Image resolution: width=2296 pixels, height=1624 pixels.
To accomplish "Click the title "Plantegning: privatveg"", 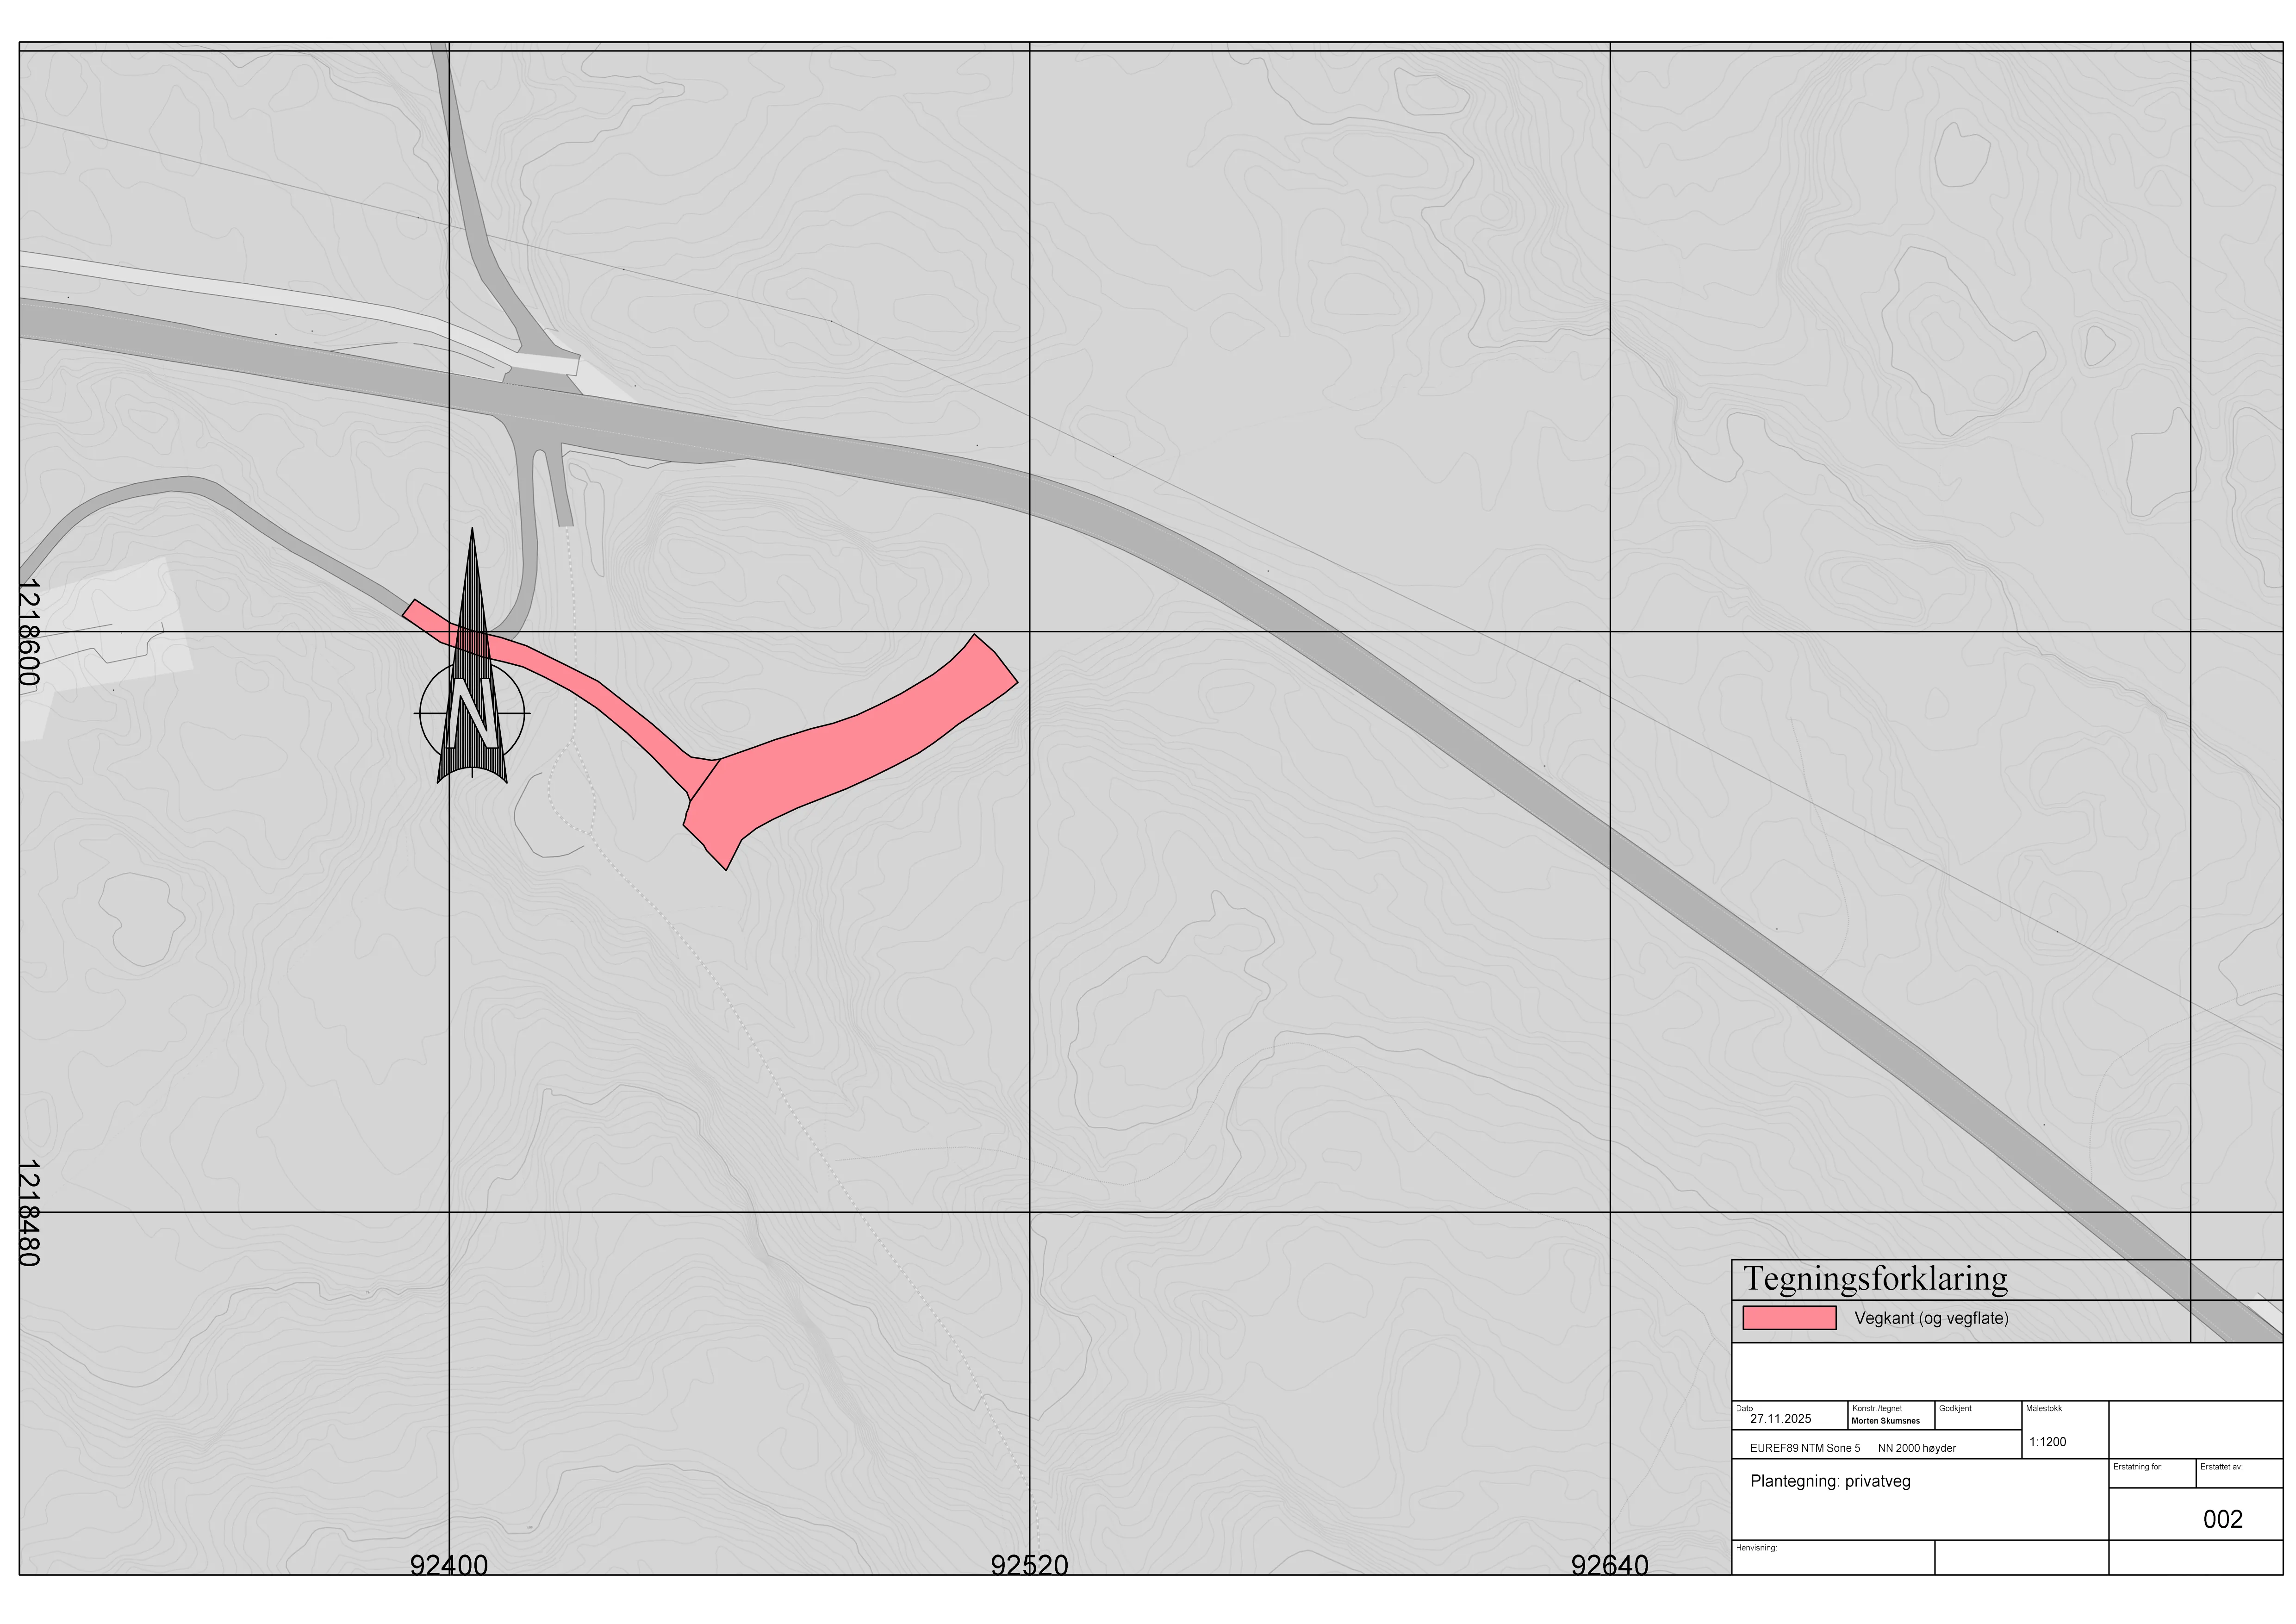I will [1830, 1482].
